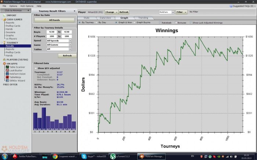Collapse sidebar with Click to Minimize arrows
The image size is (257, 160).
pyautogui.click(x=28, y=11)
